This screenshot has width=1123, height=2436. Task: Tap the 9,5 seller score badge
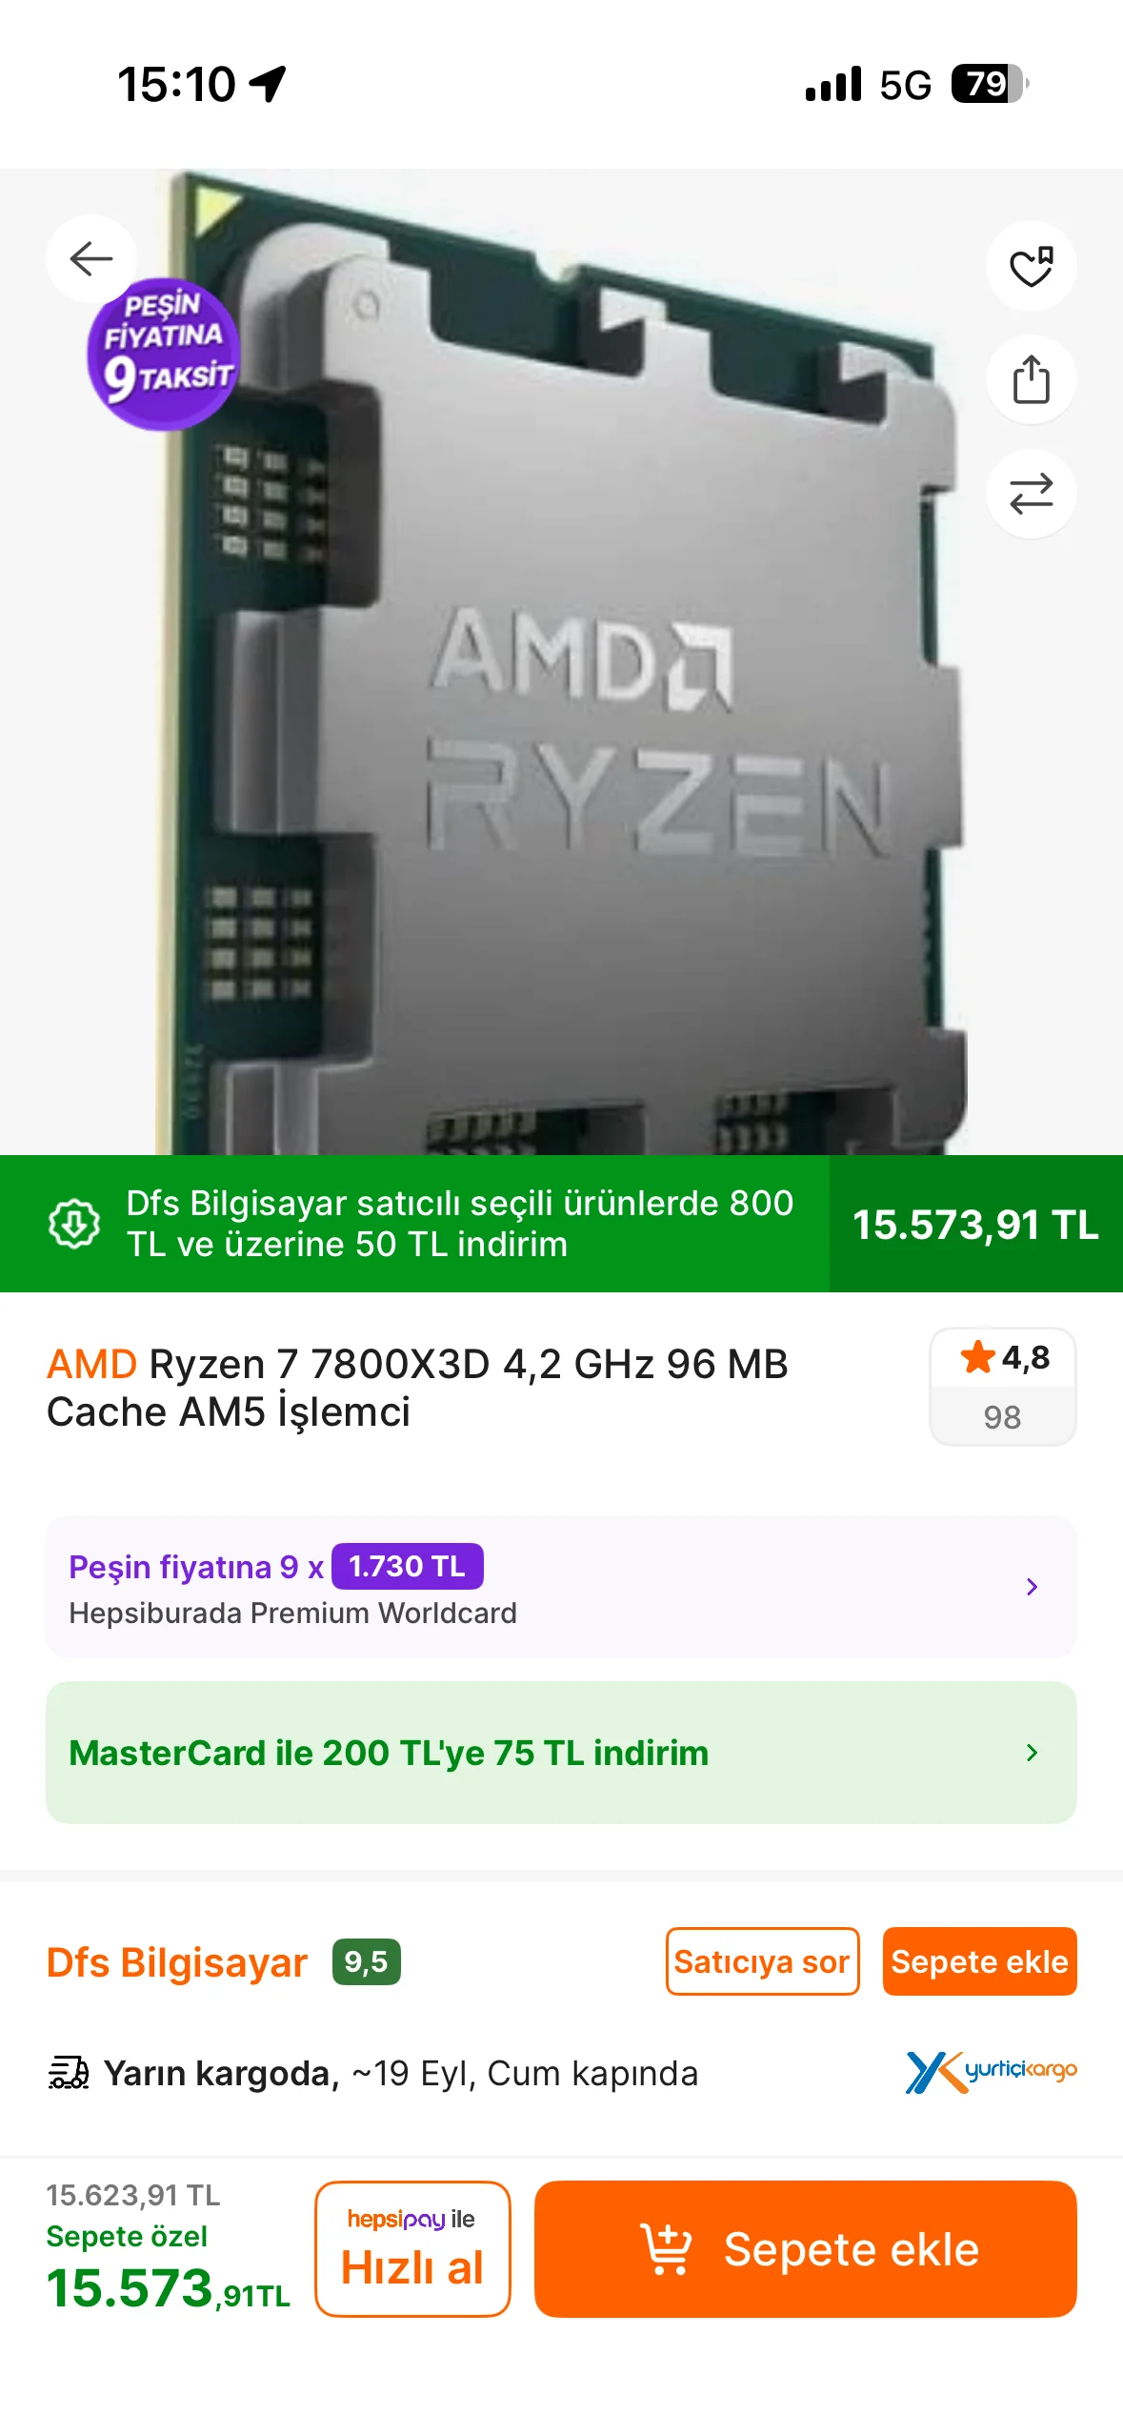click(x=367, y=1962)
